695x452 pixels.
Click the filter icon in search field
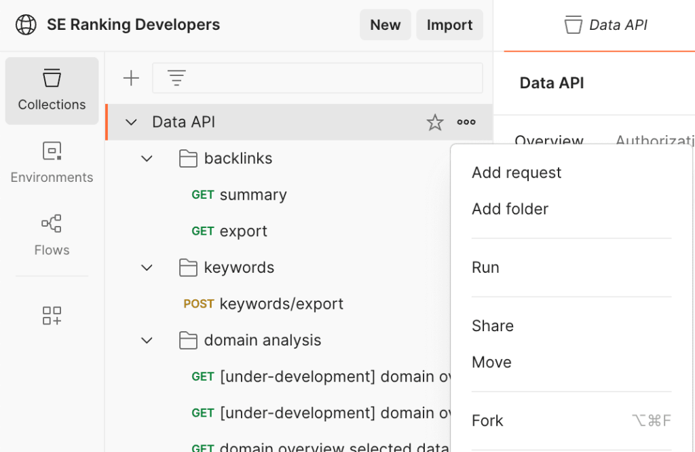[x=176, y=78]
